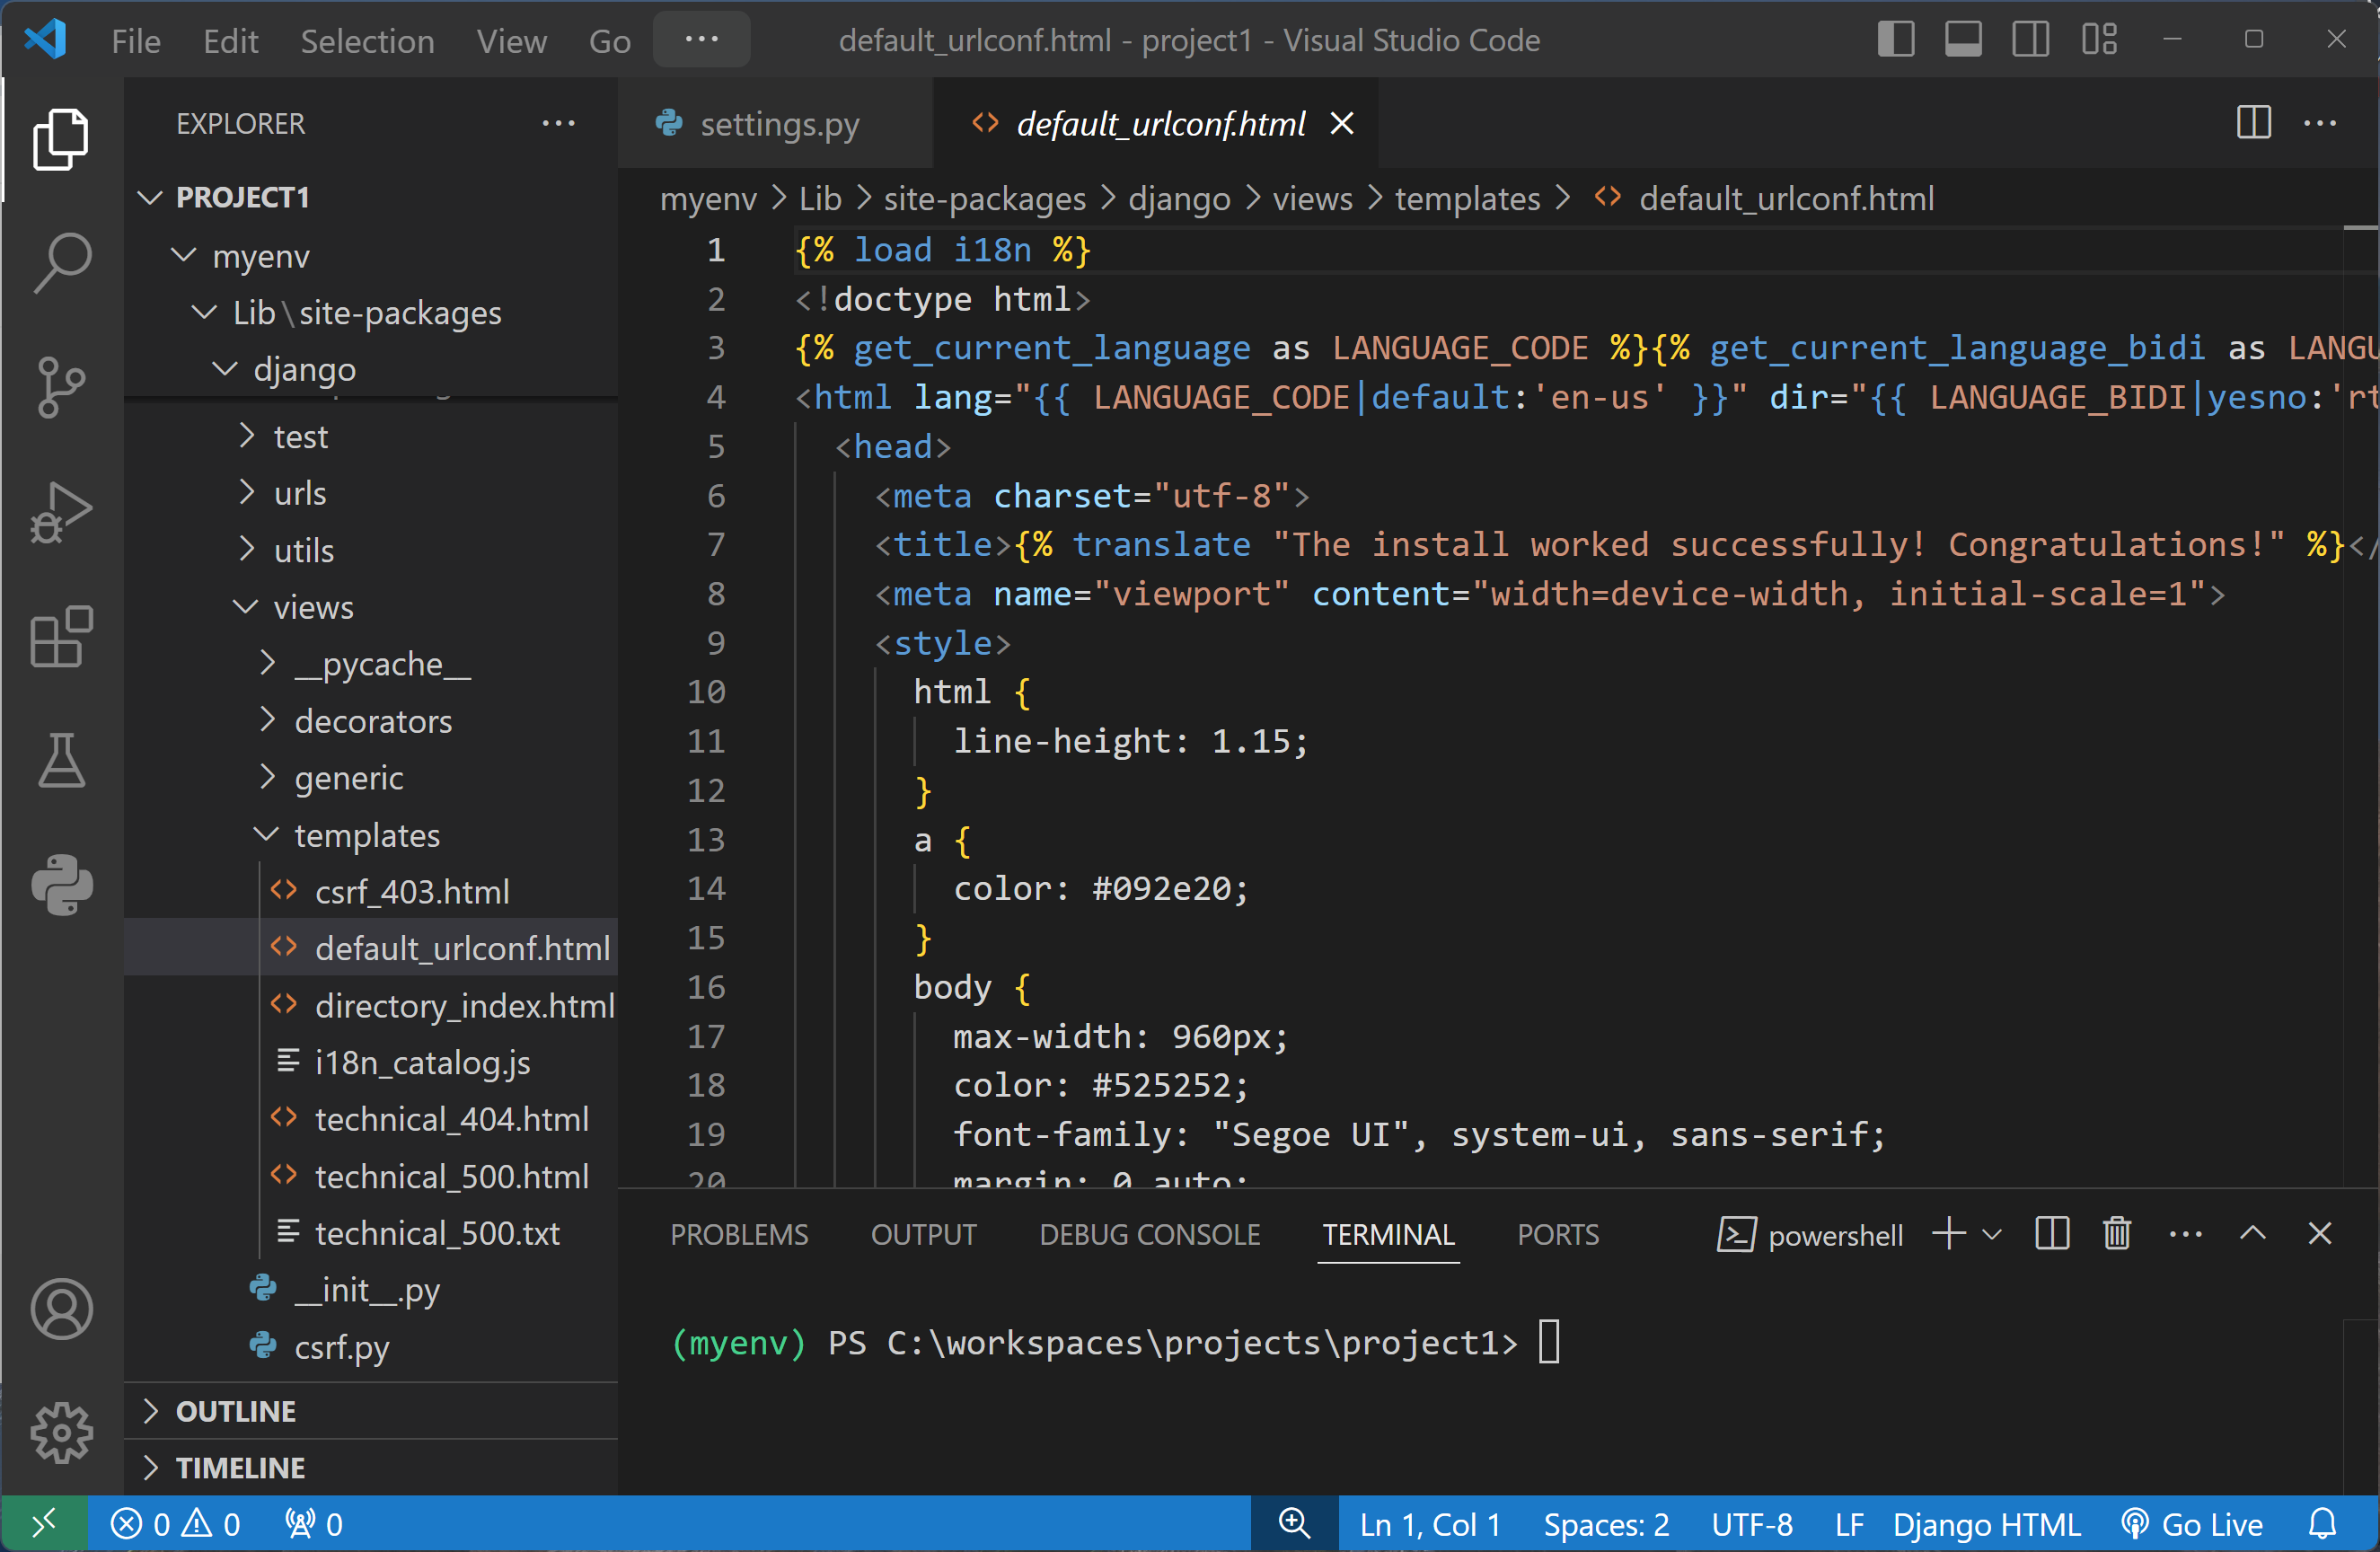Viewport: 2380px width, 1552px height.
Task: Click Go Live in the status bar
Action: (x=2193, y=1524)
